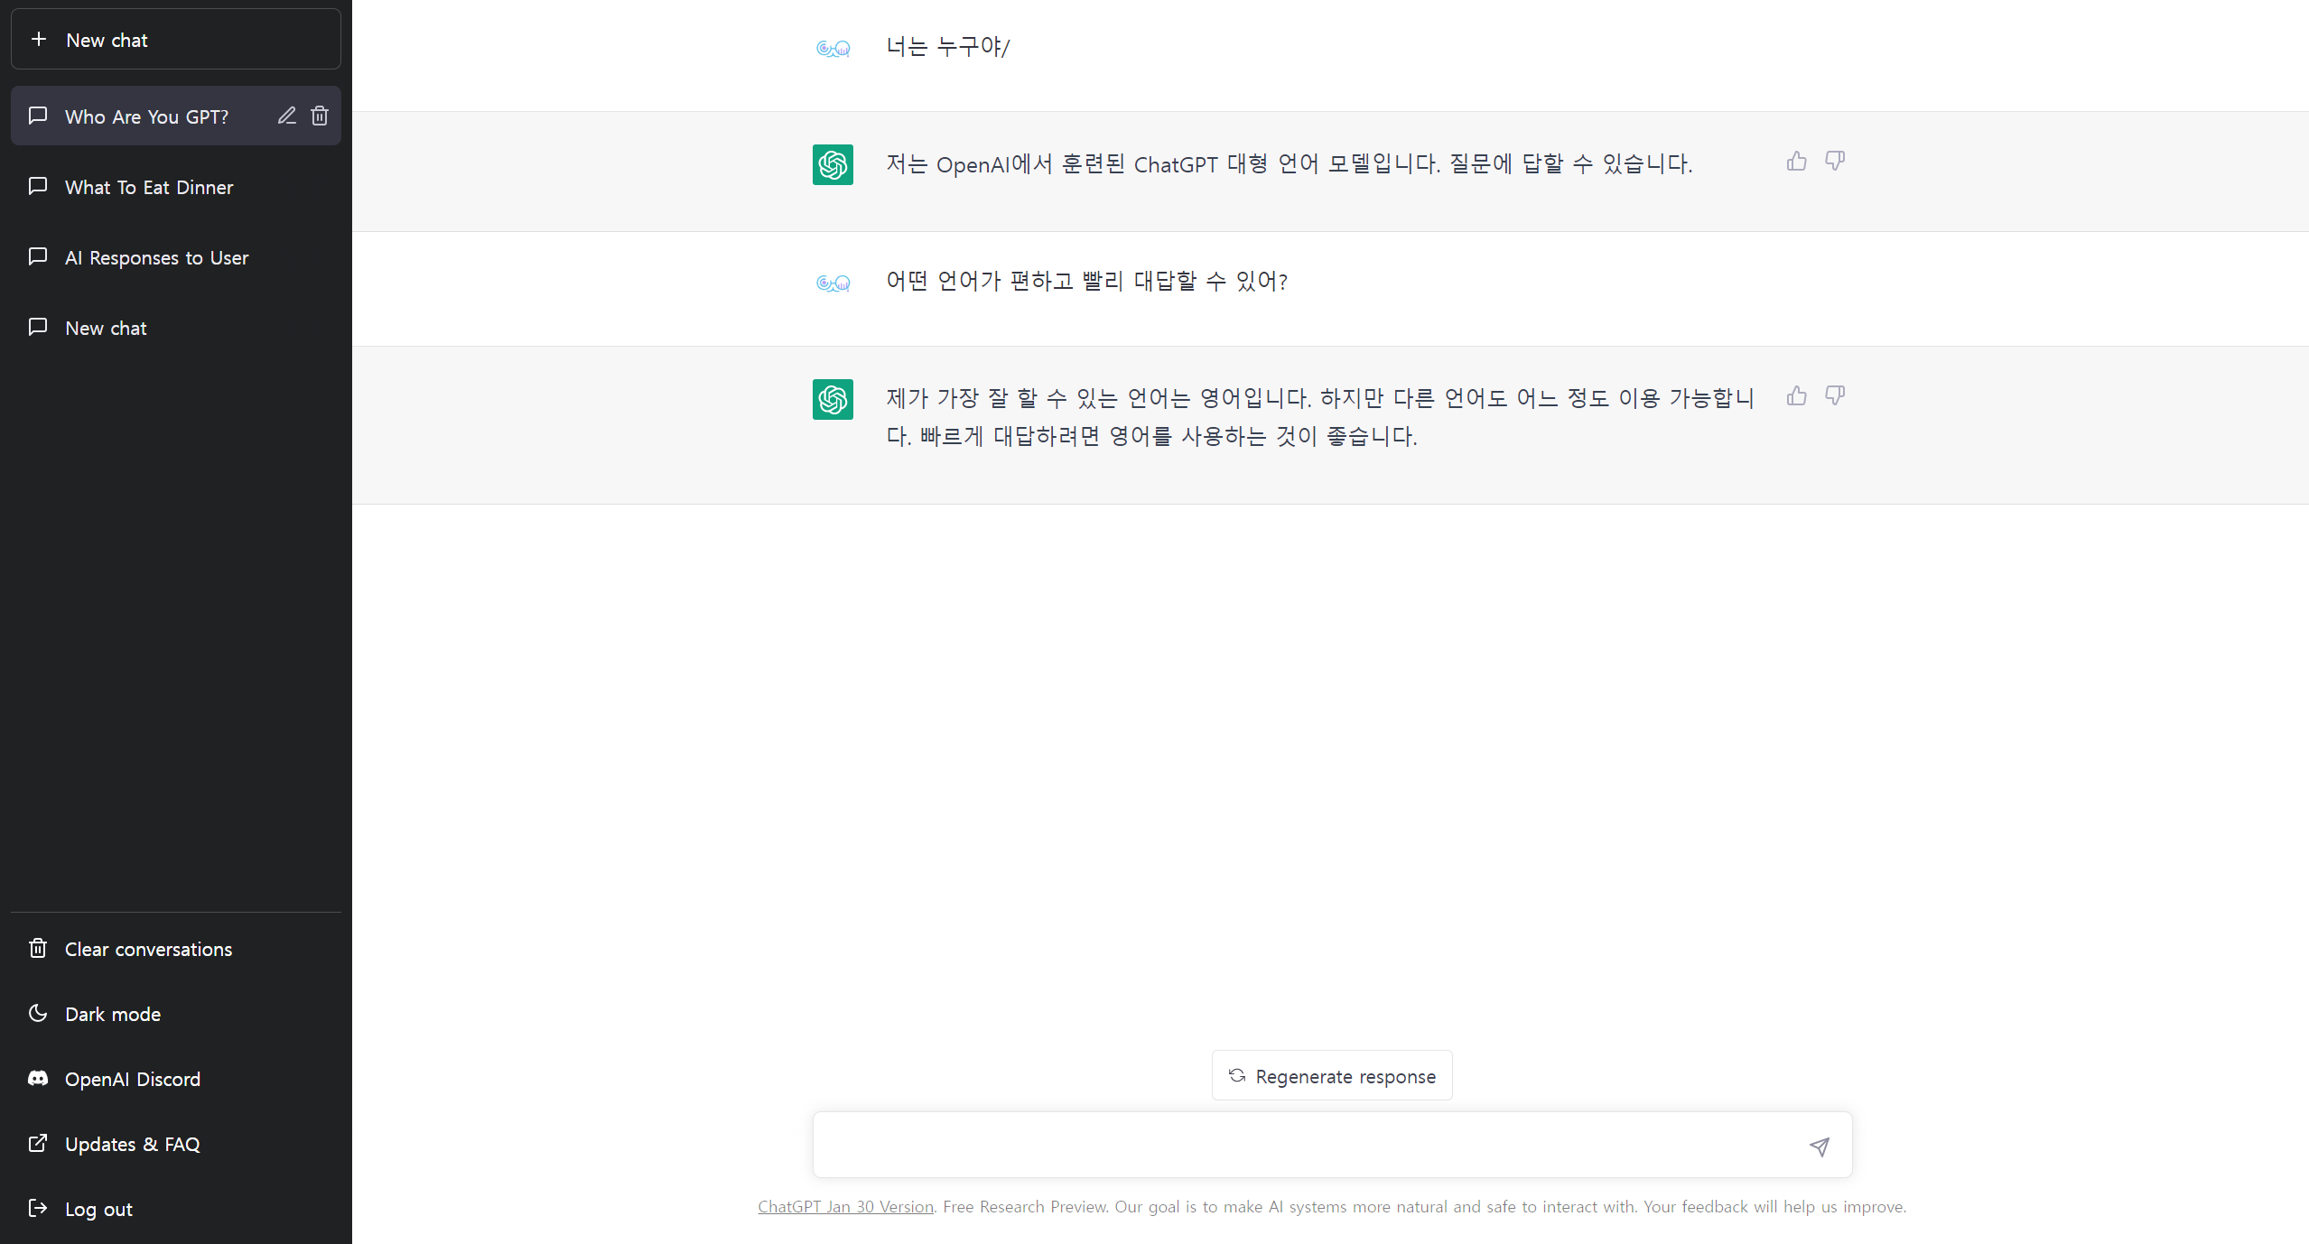Click Regenerate response button
The width and height of the screenshot is (2309, 1244).
[1332, 1076]
